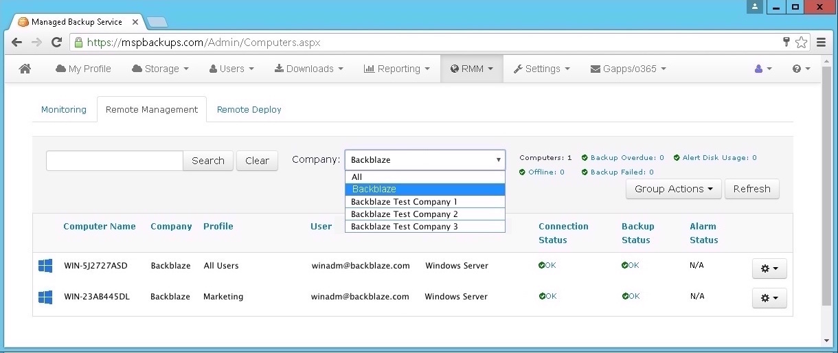Click the Backup Status column header

point(638,234)
